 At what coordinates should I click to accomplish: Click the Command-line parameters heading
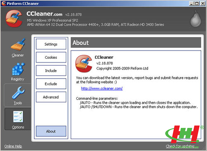[x=97, y=98]
